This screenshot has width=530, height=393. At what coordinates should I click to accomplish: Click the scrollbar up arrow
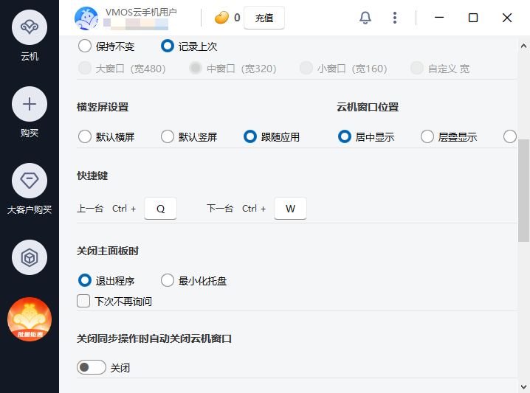tap(523, 46)
